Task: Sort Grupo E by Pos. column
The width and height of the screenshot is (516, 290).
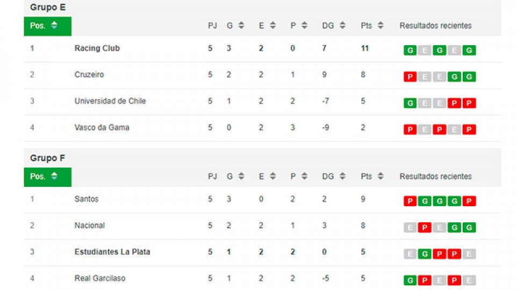Action: pos(54,26)
